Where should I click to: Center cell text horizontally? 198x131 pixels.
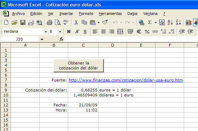click(103, 31)
